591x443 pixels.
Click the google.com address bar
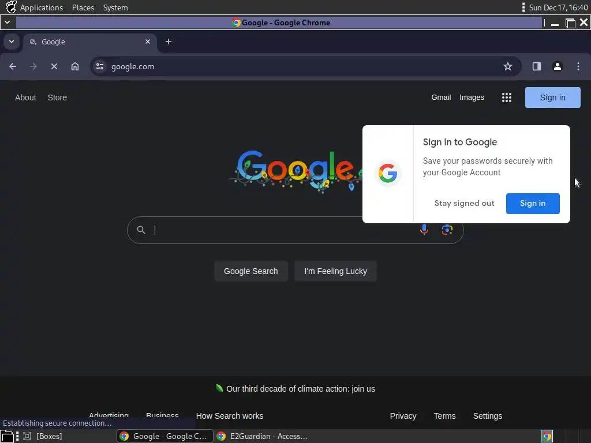click(x=306, y=66)
